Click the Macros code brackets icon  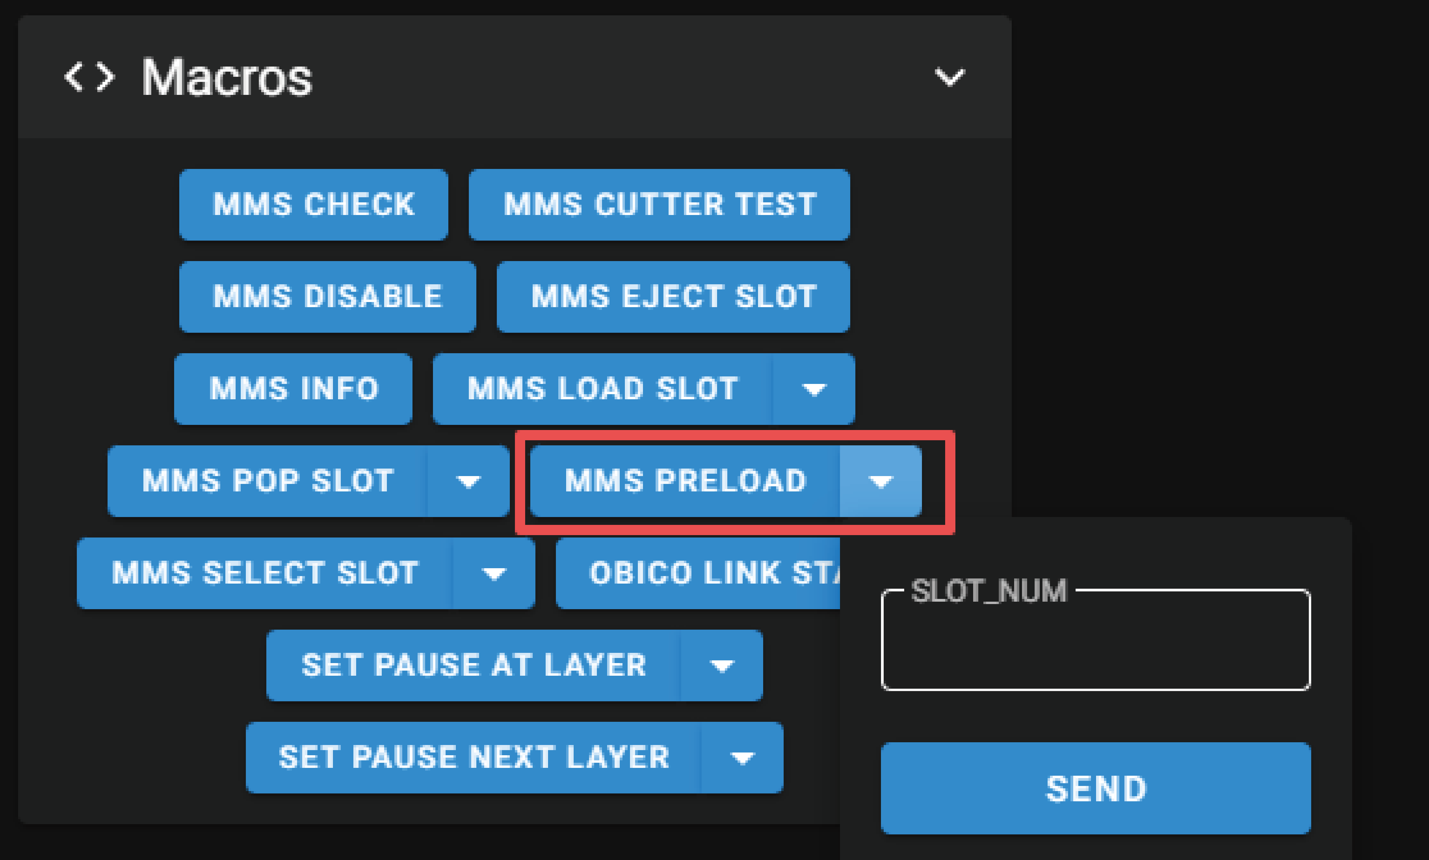89,77
